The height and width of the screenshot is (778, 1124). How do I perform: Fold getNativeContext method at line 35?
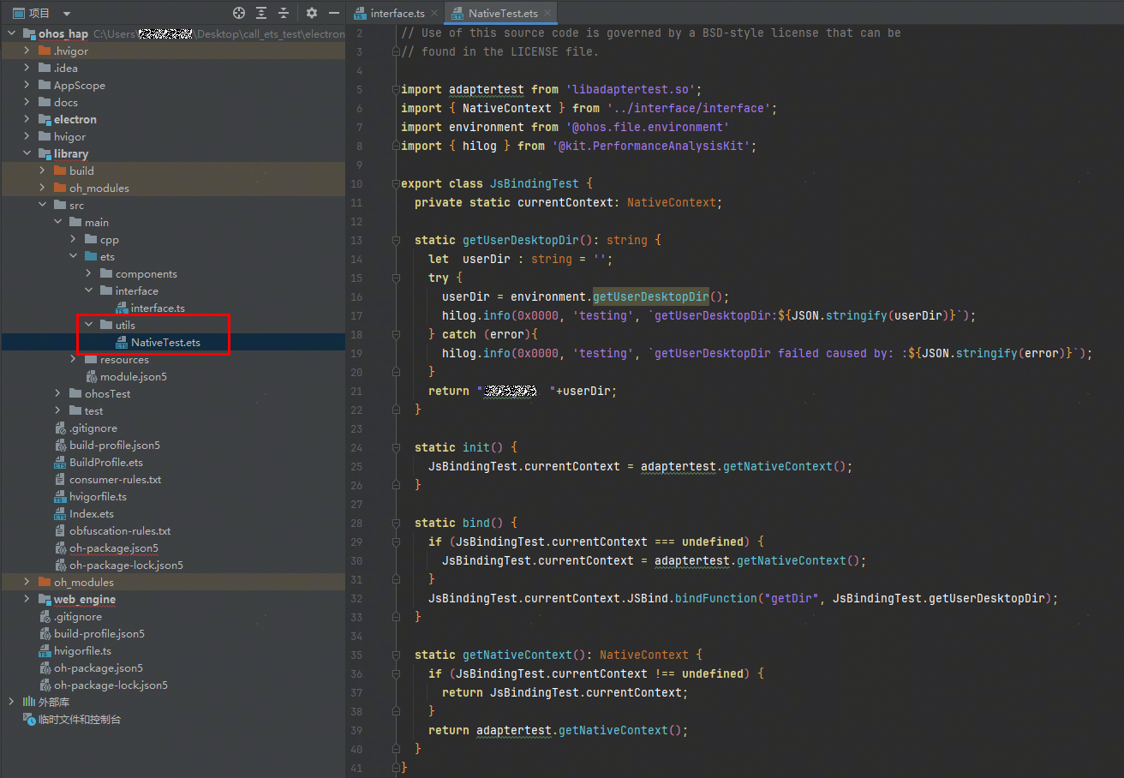[397, 655]
